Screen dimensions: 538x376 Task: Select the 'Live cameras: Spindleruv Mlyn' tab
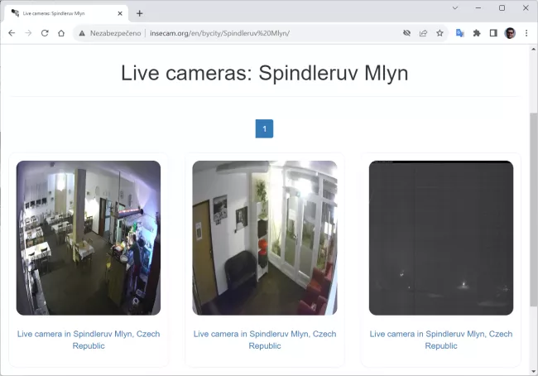click(x=62, y=13)
